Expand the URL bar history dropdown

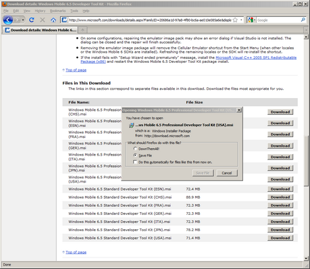click(241, 20)
